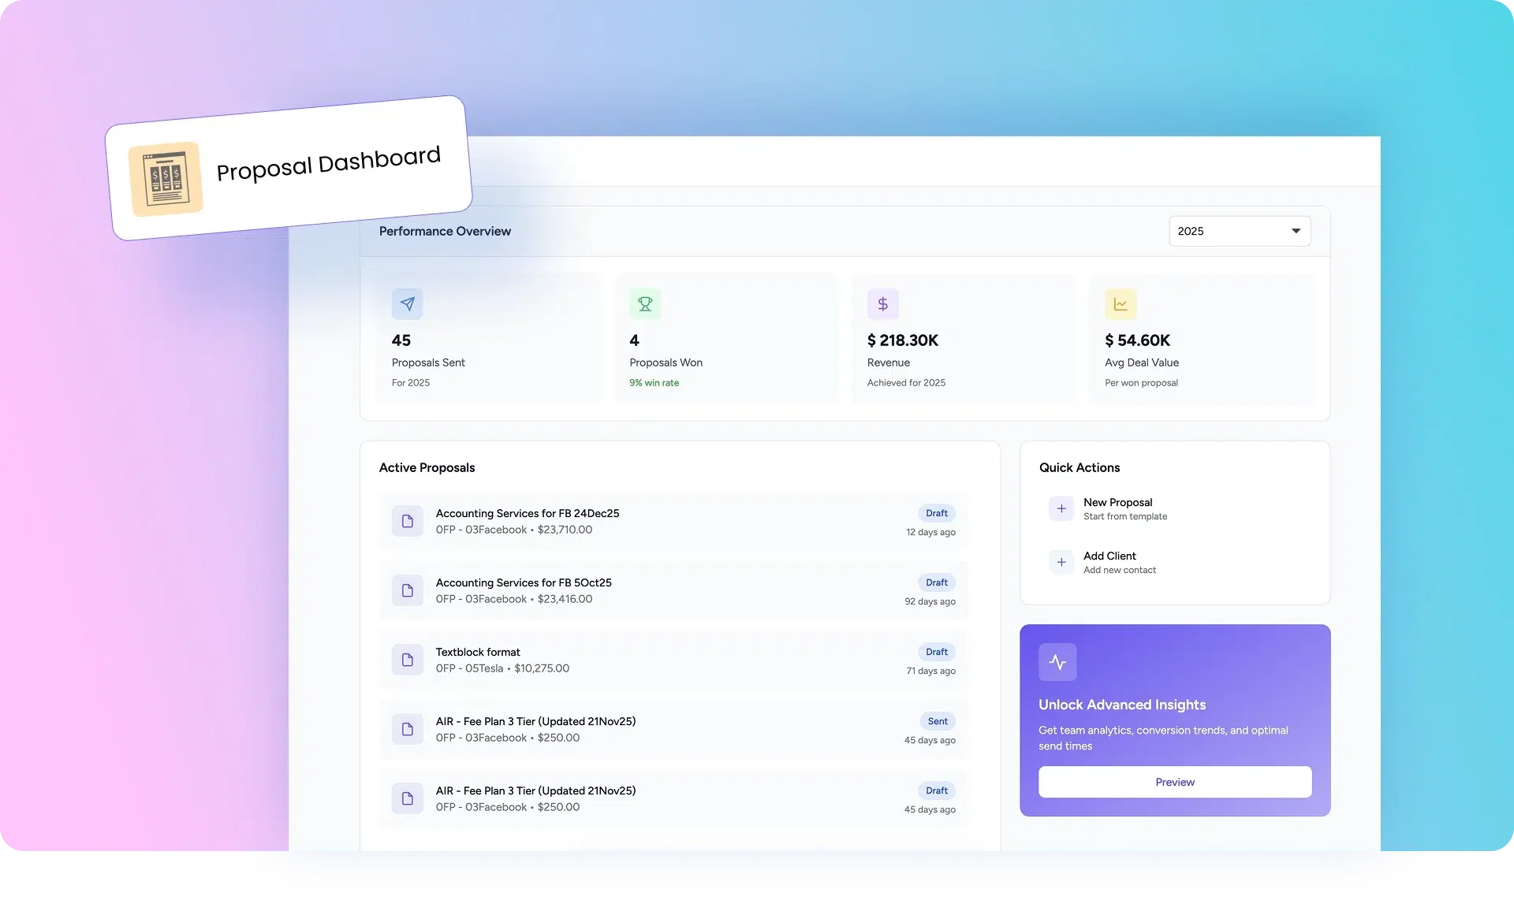Click Draft badge on FB 5Oct25 row

click(x=937, y=582)
